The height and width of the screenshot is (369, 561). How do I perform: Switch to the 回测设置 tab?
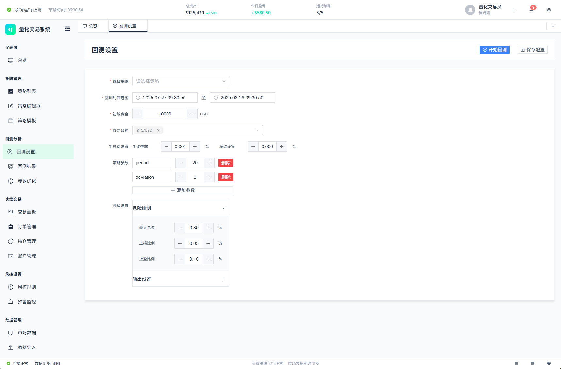[x=128, y=26]
